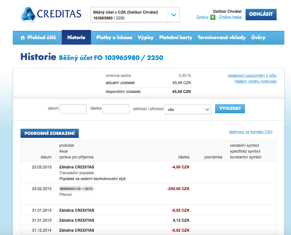Screen dimensions: 291x235
Task: Click the aktuální zůstatek 45,49 CZK value
Action: (182, 83)
